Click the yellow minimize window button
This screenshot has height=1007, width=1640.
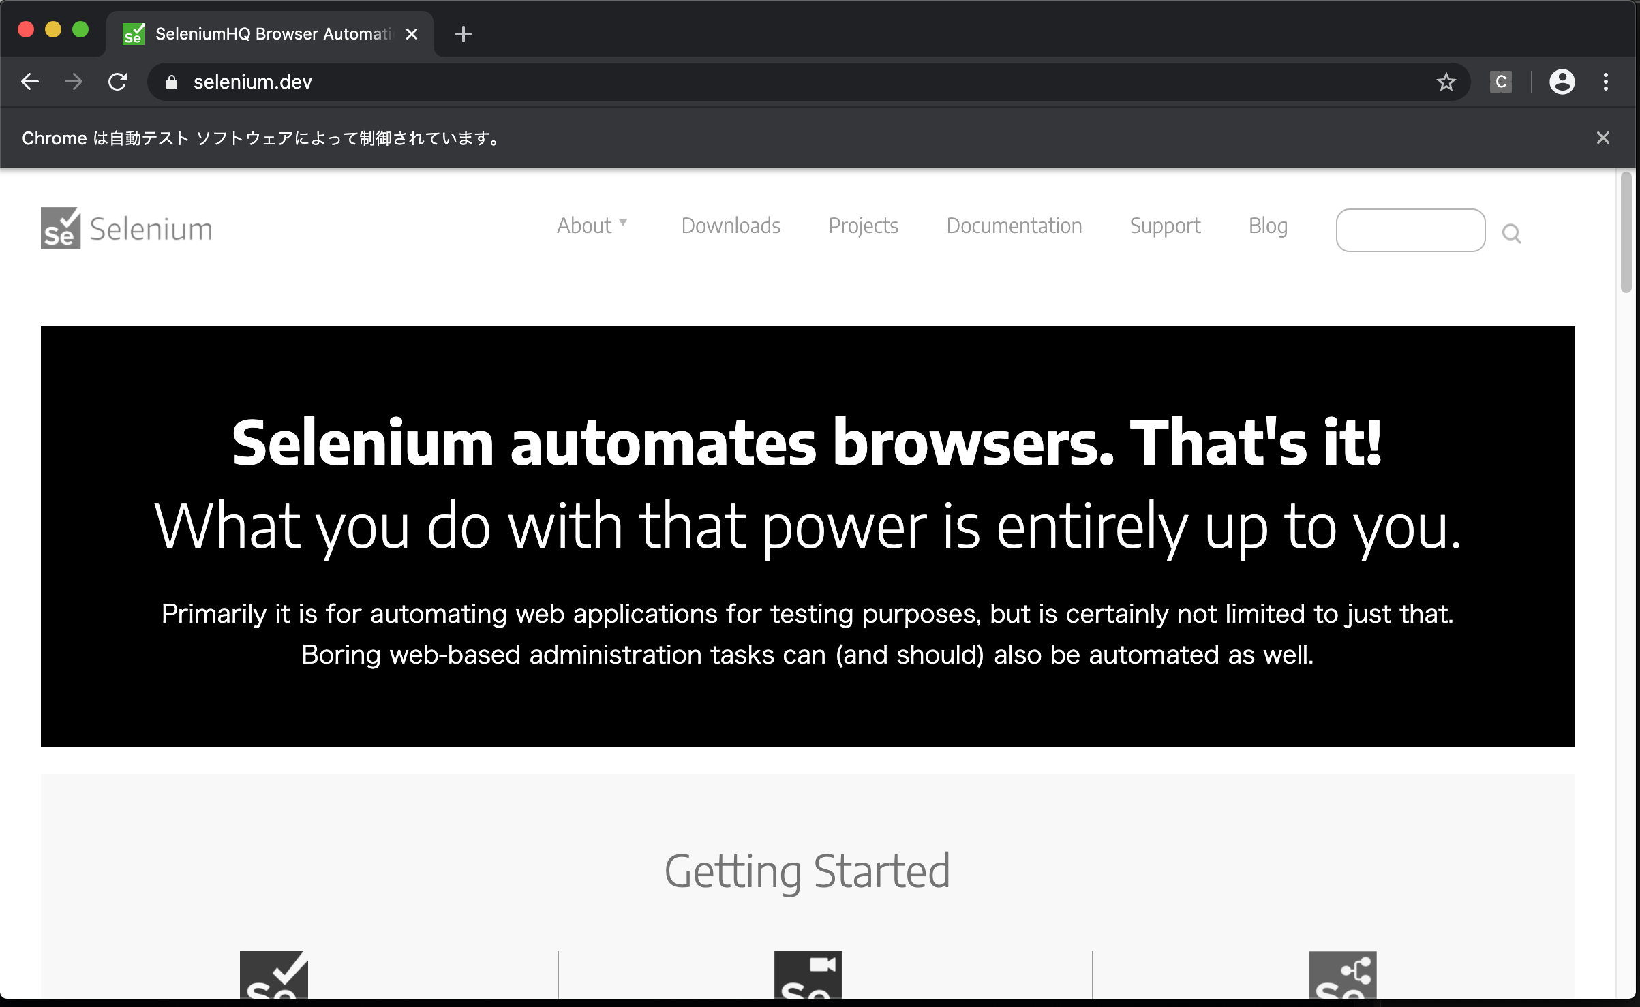[x=53, y=30]
